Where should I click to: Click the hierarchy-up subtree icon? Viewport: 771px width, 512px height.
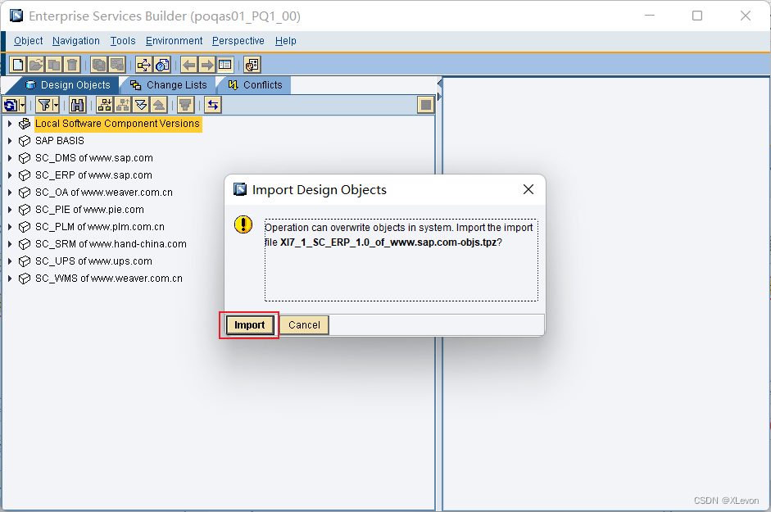pos(122,105)
